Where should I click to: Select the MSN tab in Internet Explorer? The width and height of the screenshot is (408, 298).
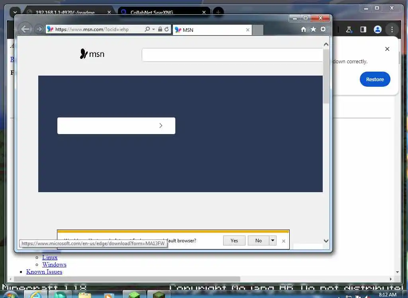coord(212,30)
